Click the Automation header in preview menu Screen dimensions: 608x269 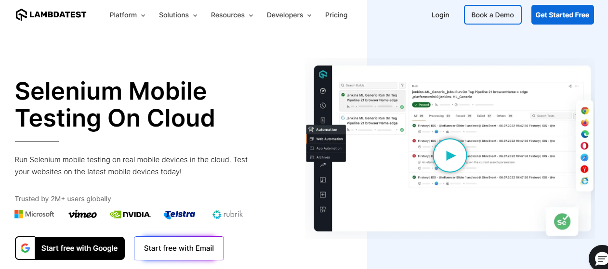326,129
